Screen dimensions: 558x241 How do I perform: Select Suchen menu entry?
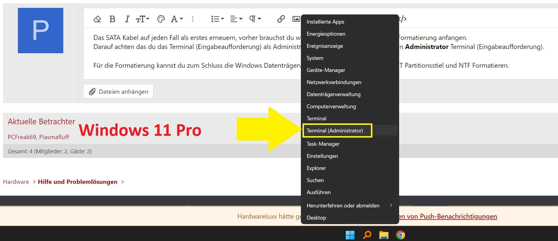(350, 180)
